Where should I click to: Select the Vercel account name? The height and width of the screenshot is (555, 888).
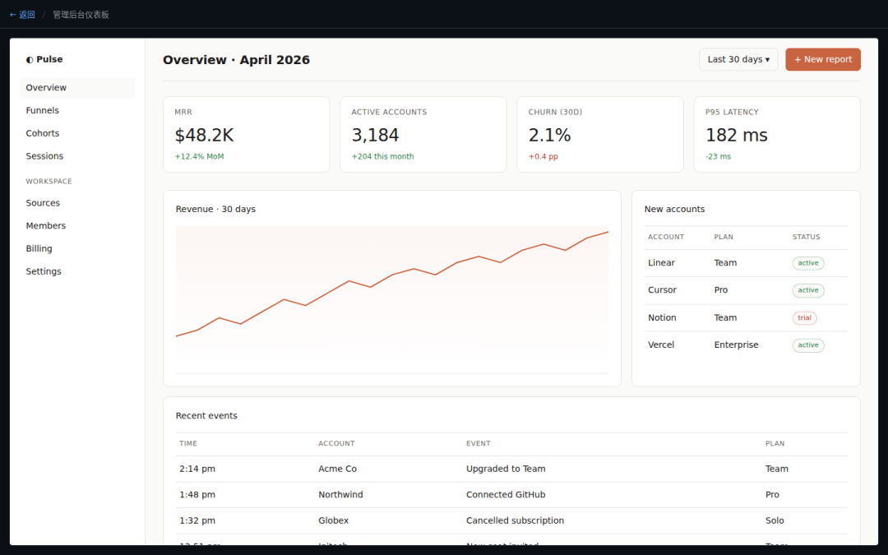661,345
